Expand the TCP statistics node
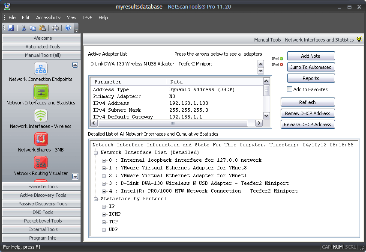This screenshot has height=252, width=366. point(104,222)
